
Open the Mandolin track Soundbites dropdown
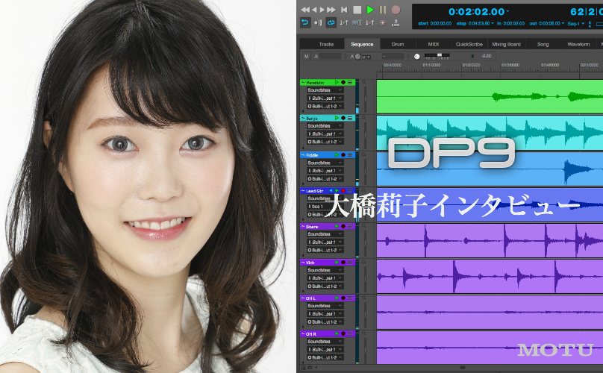click(x=325, y=90)
